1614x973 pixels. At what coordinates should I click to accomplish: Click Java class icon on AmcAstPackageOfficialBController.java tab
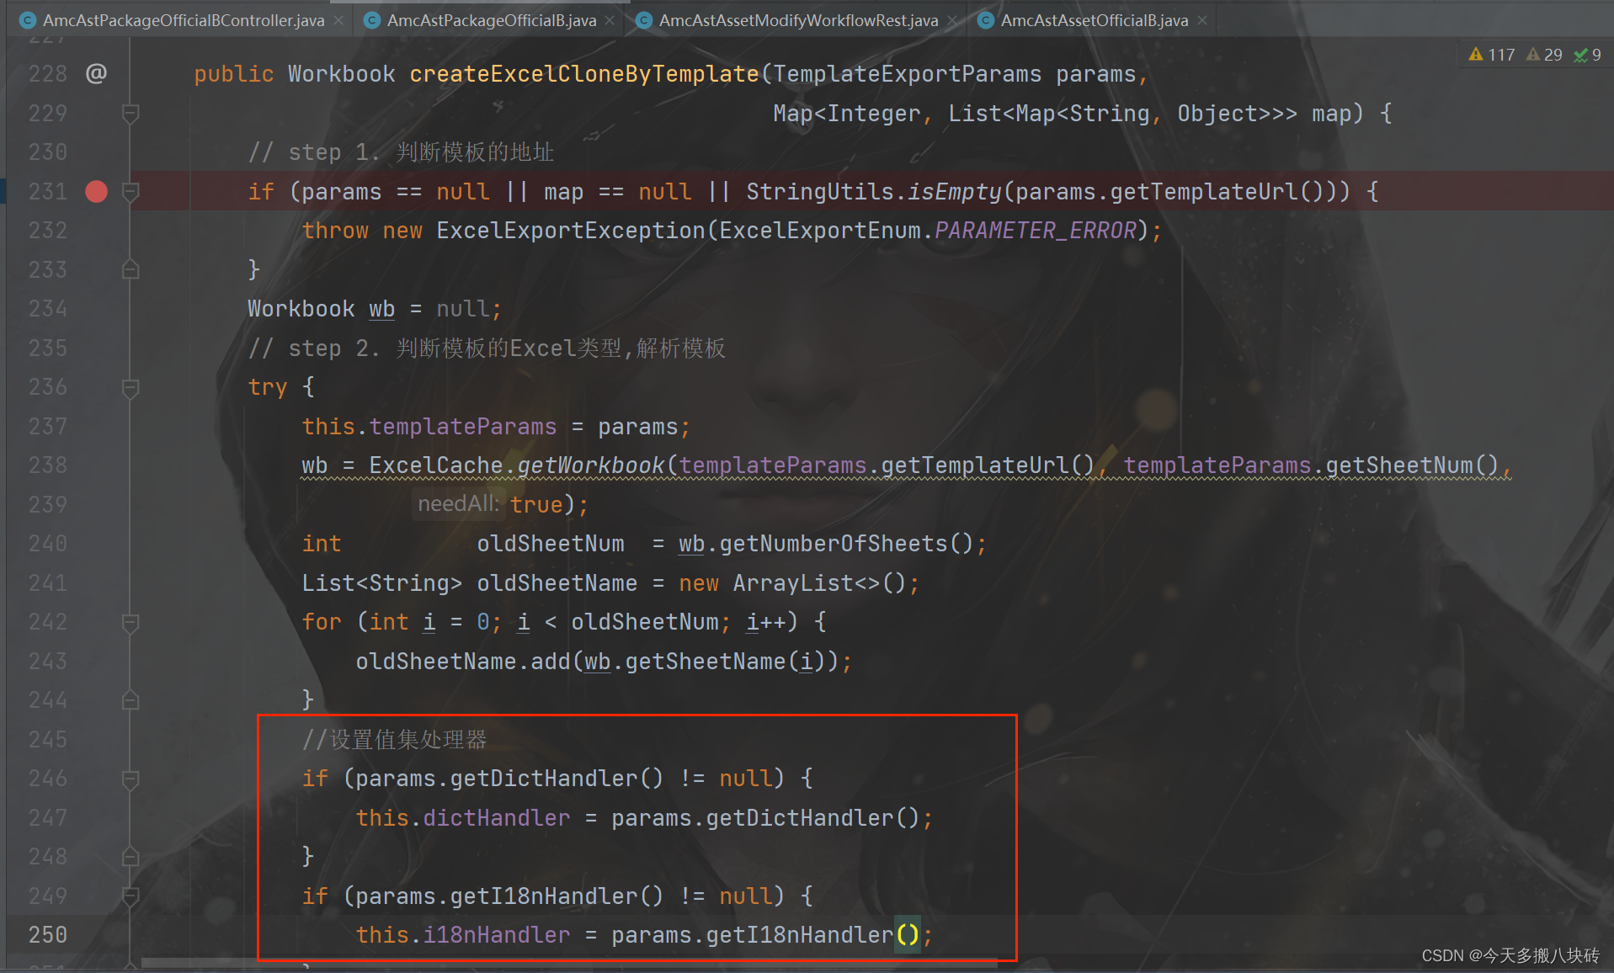point(28,19)
